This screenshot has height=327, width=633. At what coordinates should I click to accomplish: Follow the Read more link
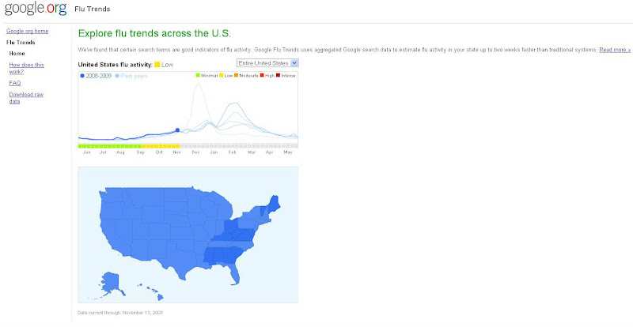(615, 50)
